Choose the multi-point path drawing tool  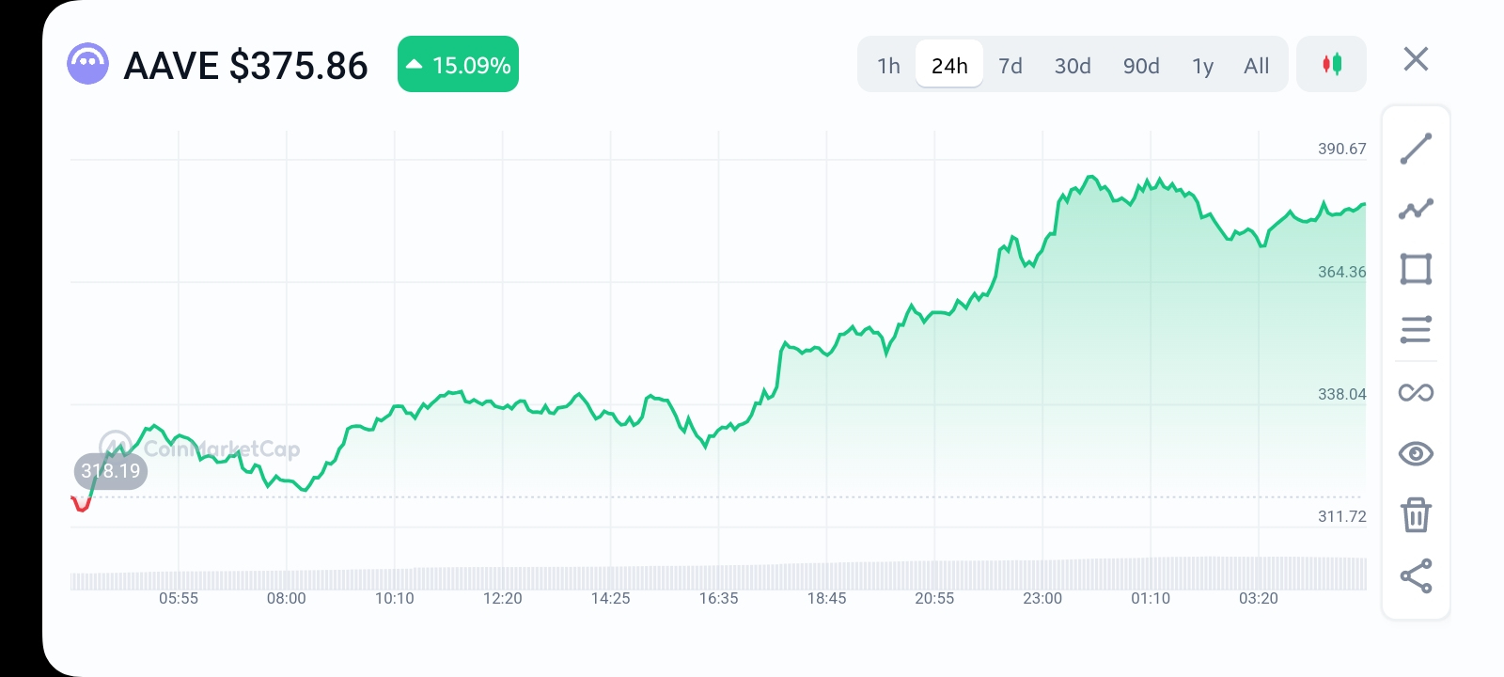pyautogui.click(x=1416, y=209)
